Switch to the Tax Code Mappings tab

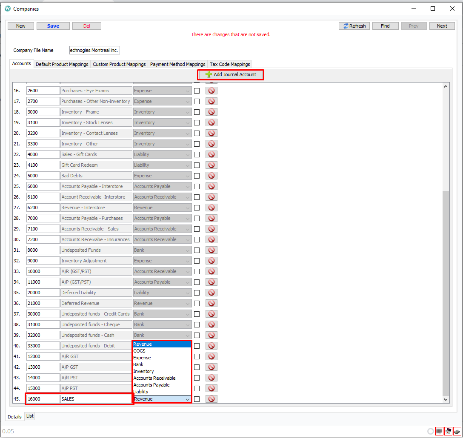(x=229, y=64)
